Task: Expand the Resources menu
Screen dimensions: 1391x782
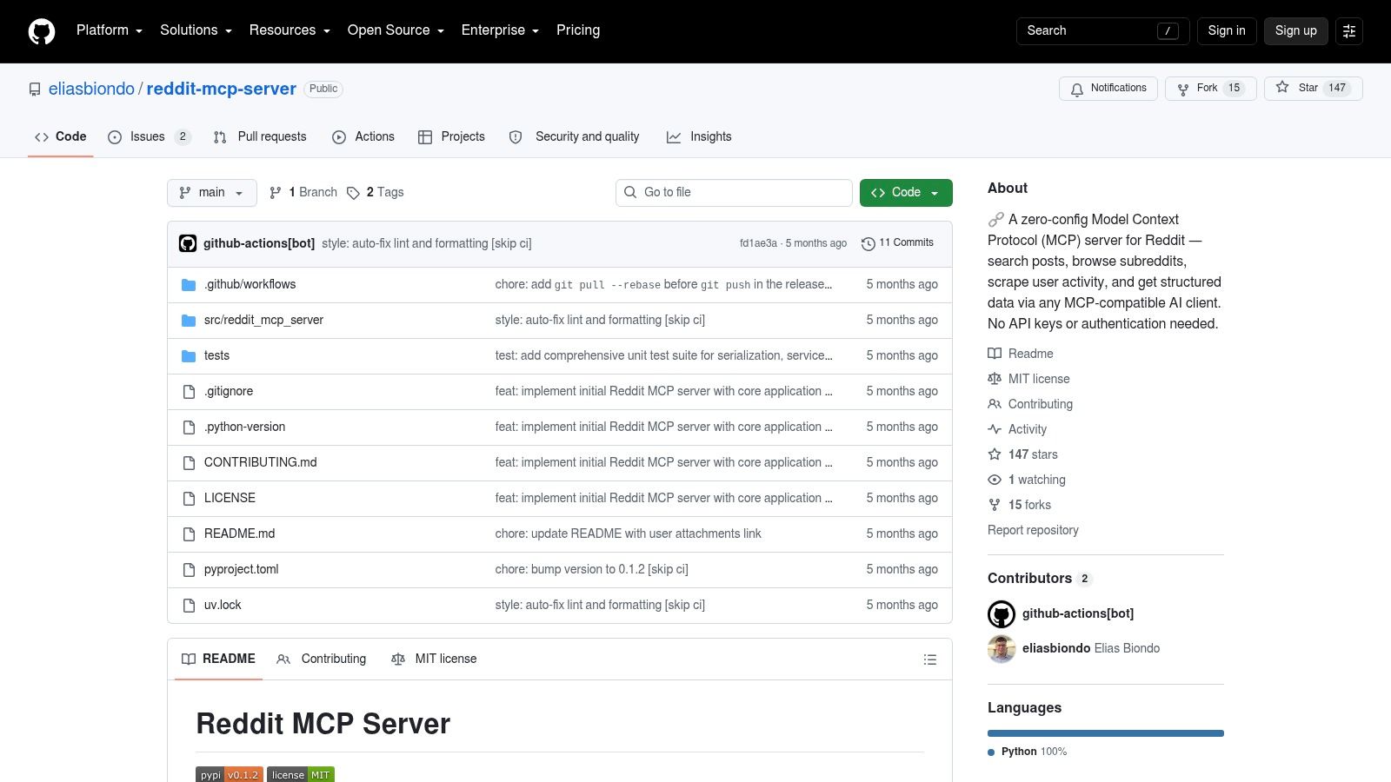Action: click(290, 30)
